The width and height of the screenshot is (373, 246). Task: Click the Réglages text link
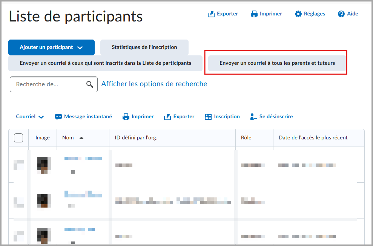coord(315,14)
